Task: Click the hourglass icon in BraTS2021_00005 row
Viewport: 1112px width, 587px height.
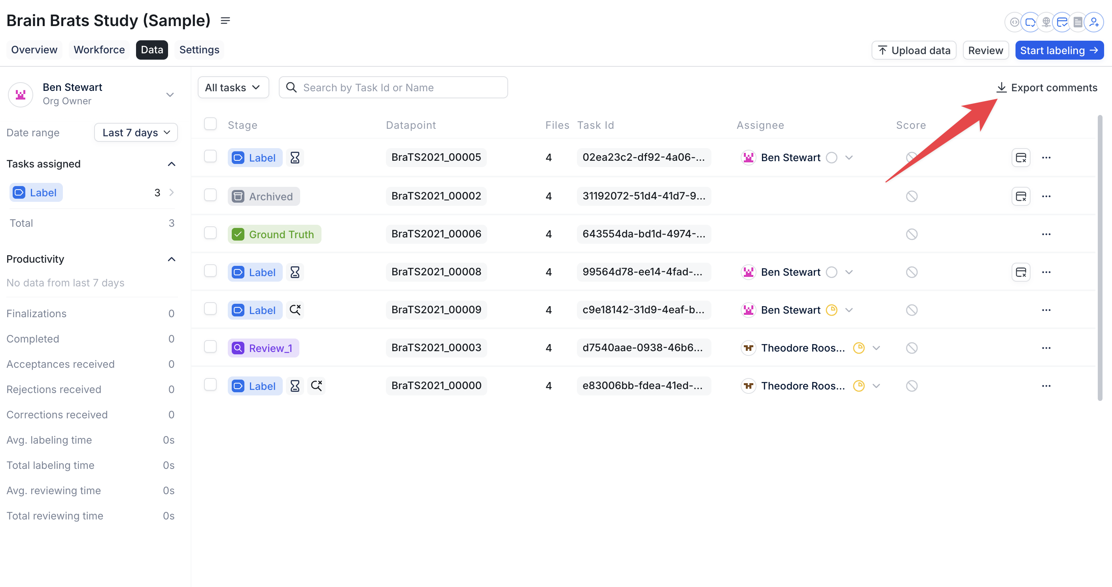Action: (295, 158)
